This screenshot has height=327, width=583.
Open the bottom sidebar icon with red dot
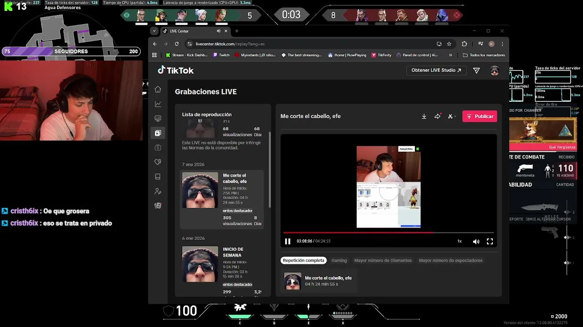tap(158, 206)
